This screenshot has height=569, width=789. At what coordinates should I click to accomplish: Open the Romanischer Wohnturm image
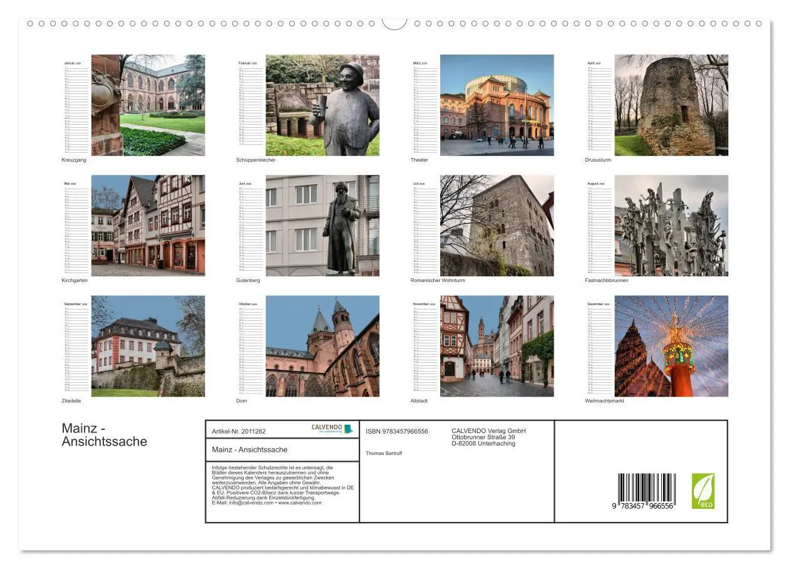[x=498, y=225]
